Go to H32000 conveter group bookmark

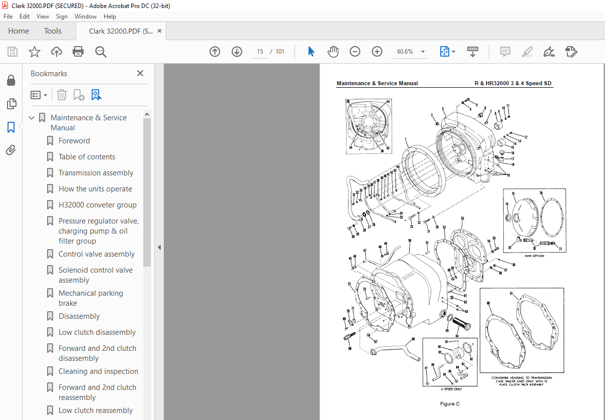97,205
